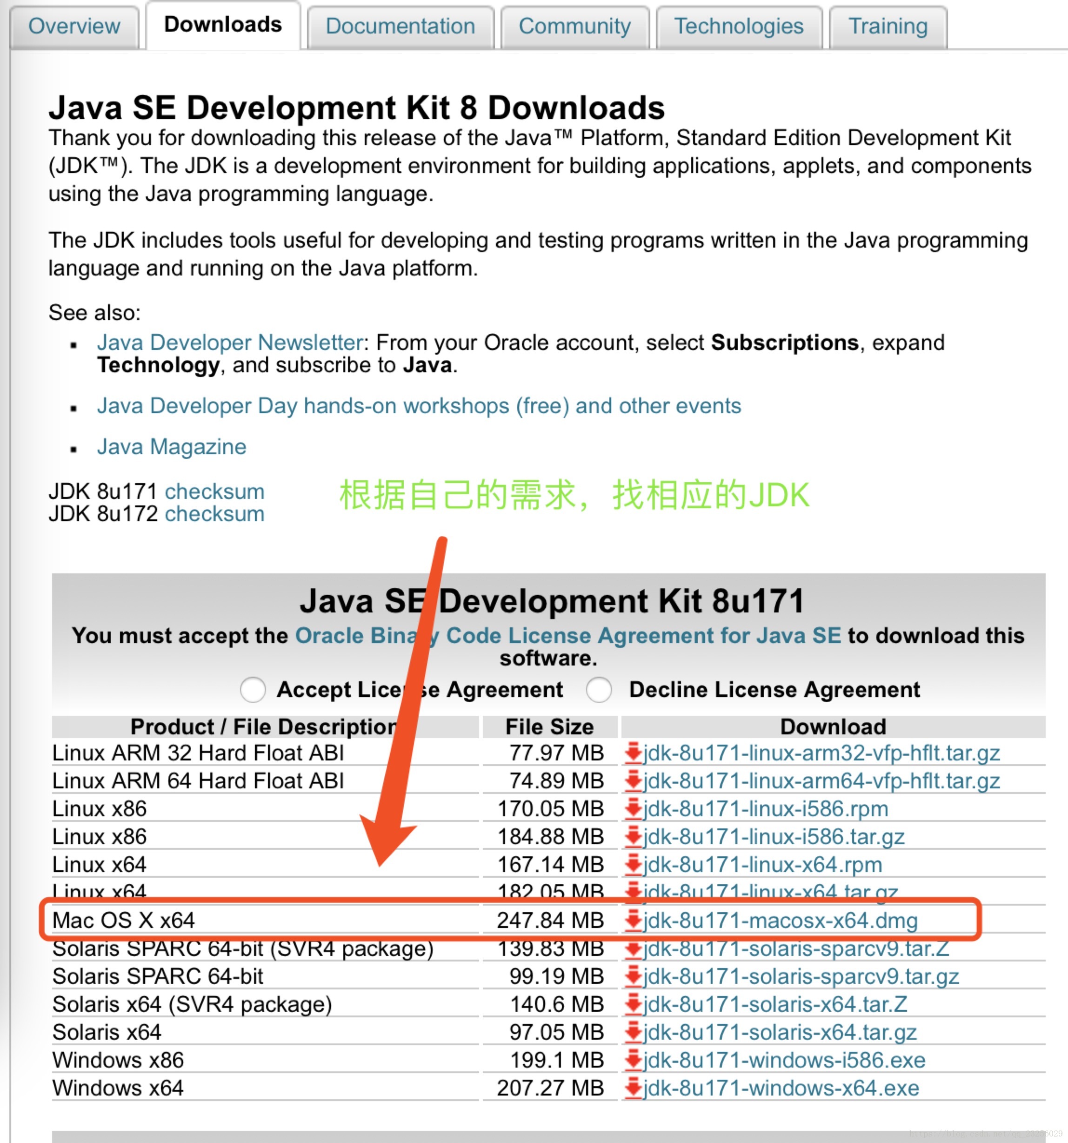
Task: Download jdk-8u171-linux-x64.tar.gz file link
Action: pos(770,890)
